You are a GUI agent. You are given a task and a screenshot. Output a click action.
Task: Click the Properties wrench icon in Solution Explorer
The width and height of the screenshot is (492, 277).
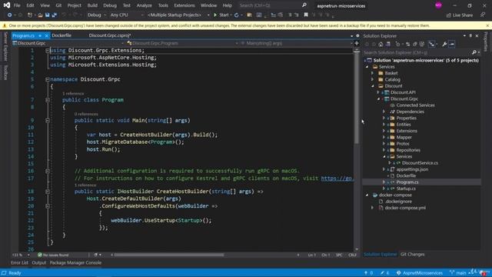coord(444,45)
